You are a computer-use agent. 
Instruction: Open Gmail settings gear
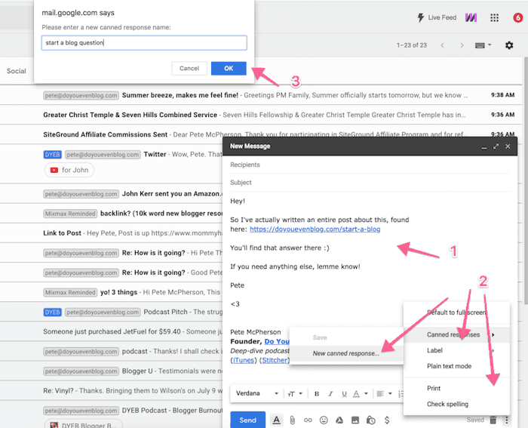pos(509,45)
